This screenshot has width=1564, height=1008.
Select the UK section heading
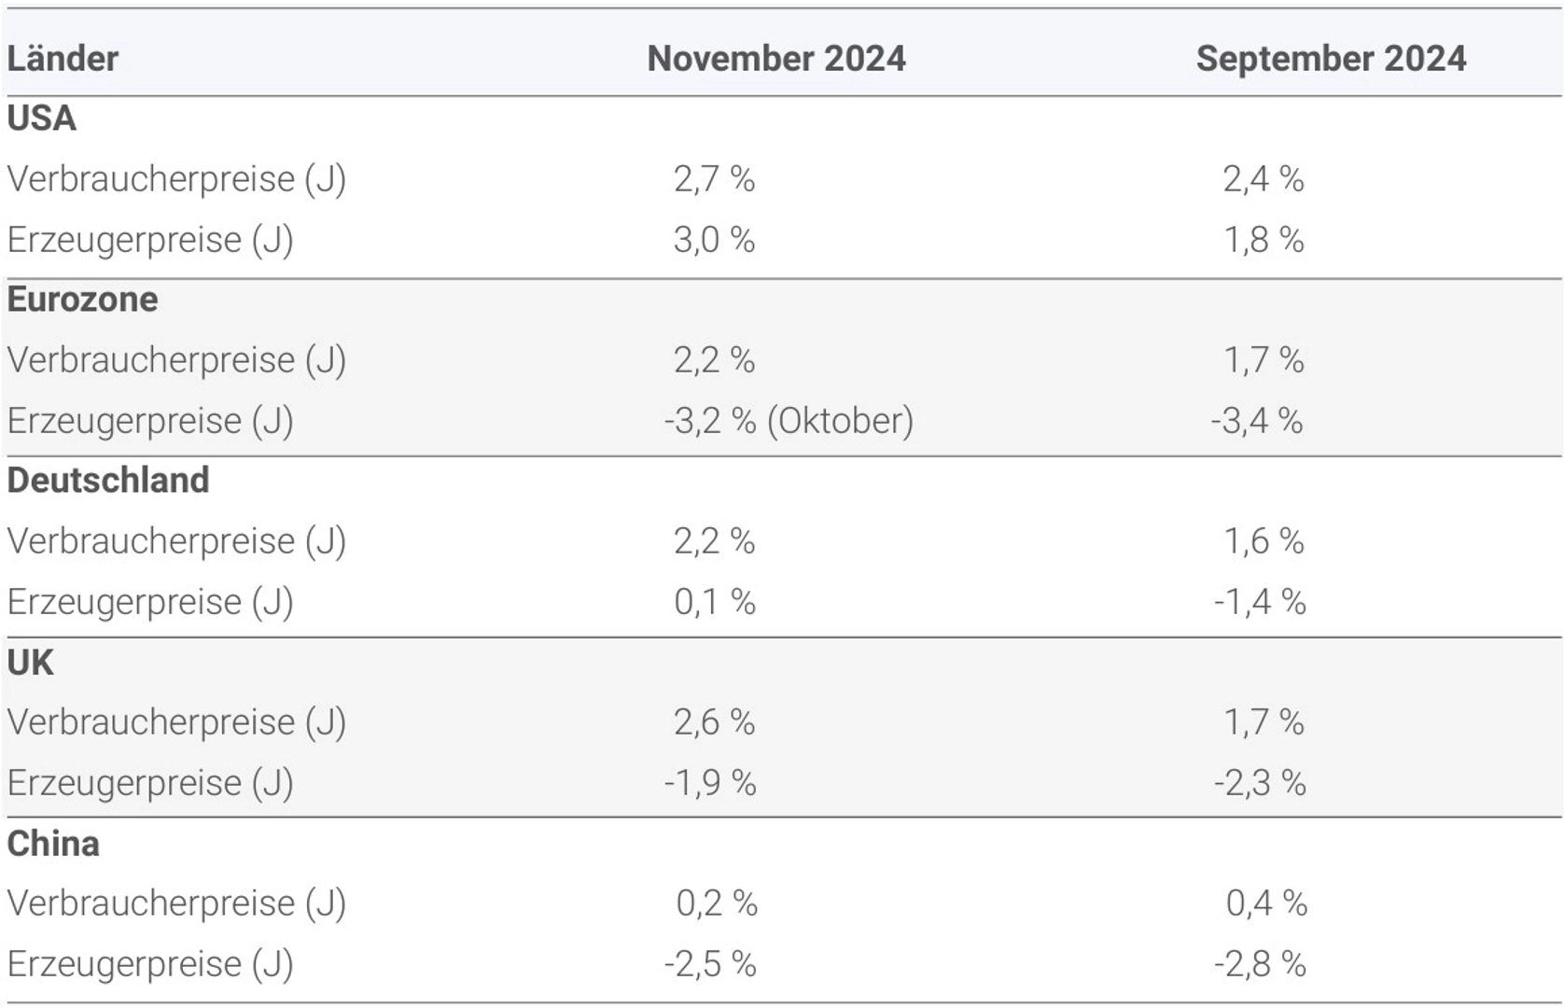pos(30,663)
